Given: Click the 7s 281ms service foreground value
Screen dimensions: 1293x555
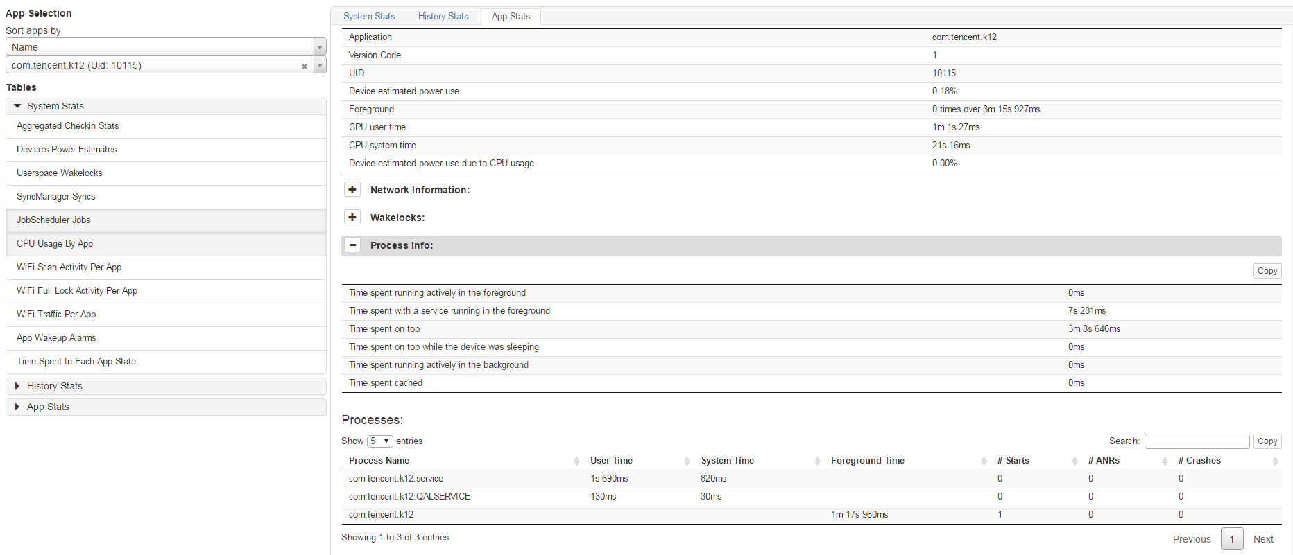Looking at the screenshot, I should click(x=1087, y=311).
